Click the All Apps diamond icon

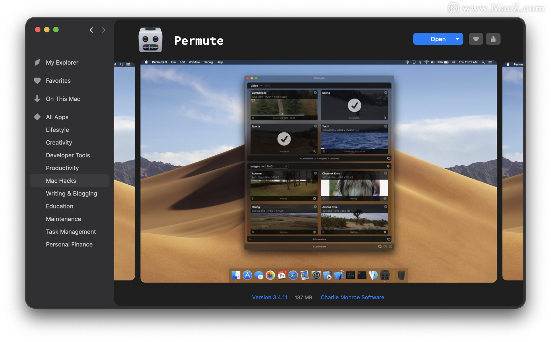pyautogui.click(x=37, y=117)
